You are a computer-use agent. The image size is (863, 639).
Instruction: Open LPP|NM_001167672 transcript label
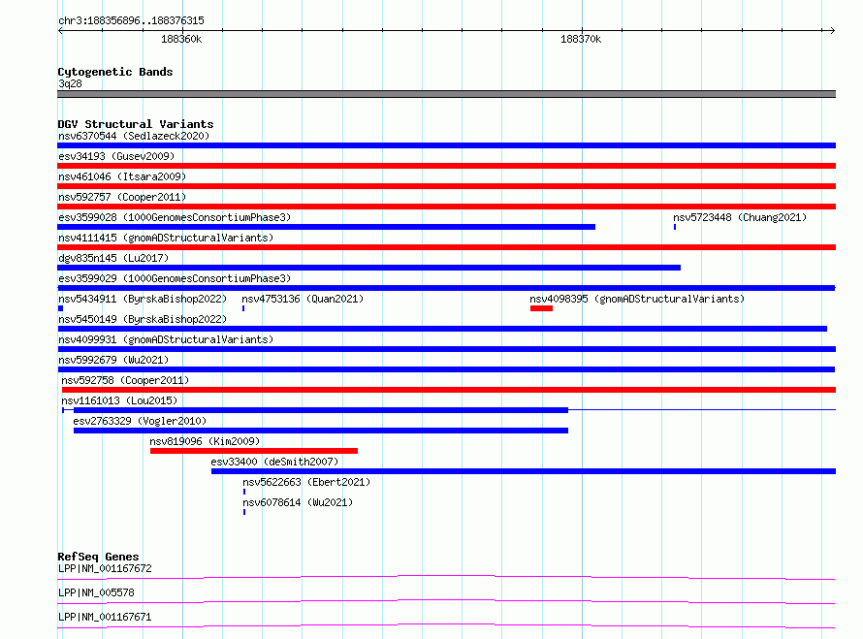tap(105, 568)
